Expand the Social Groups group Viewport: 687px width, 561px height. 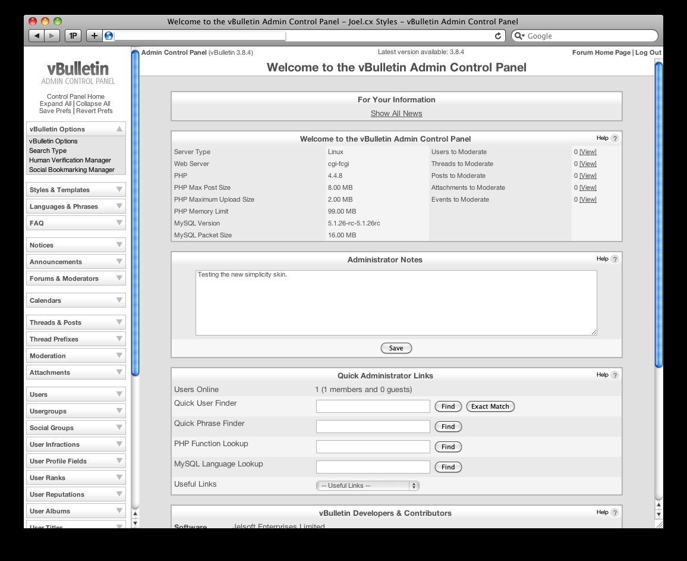tap(119, 427)
